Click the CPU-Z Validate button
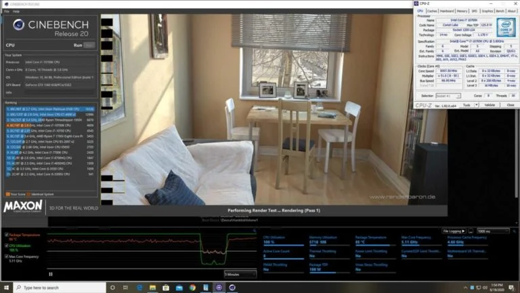Screen dimensions: 520x293 (x=490, y=105)
